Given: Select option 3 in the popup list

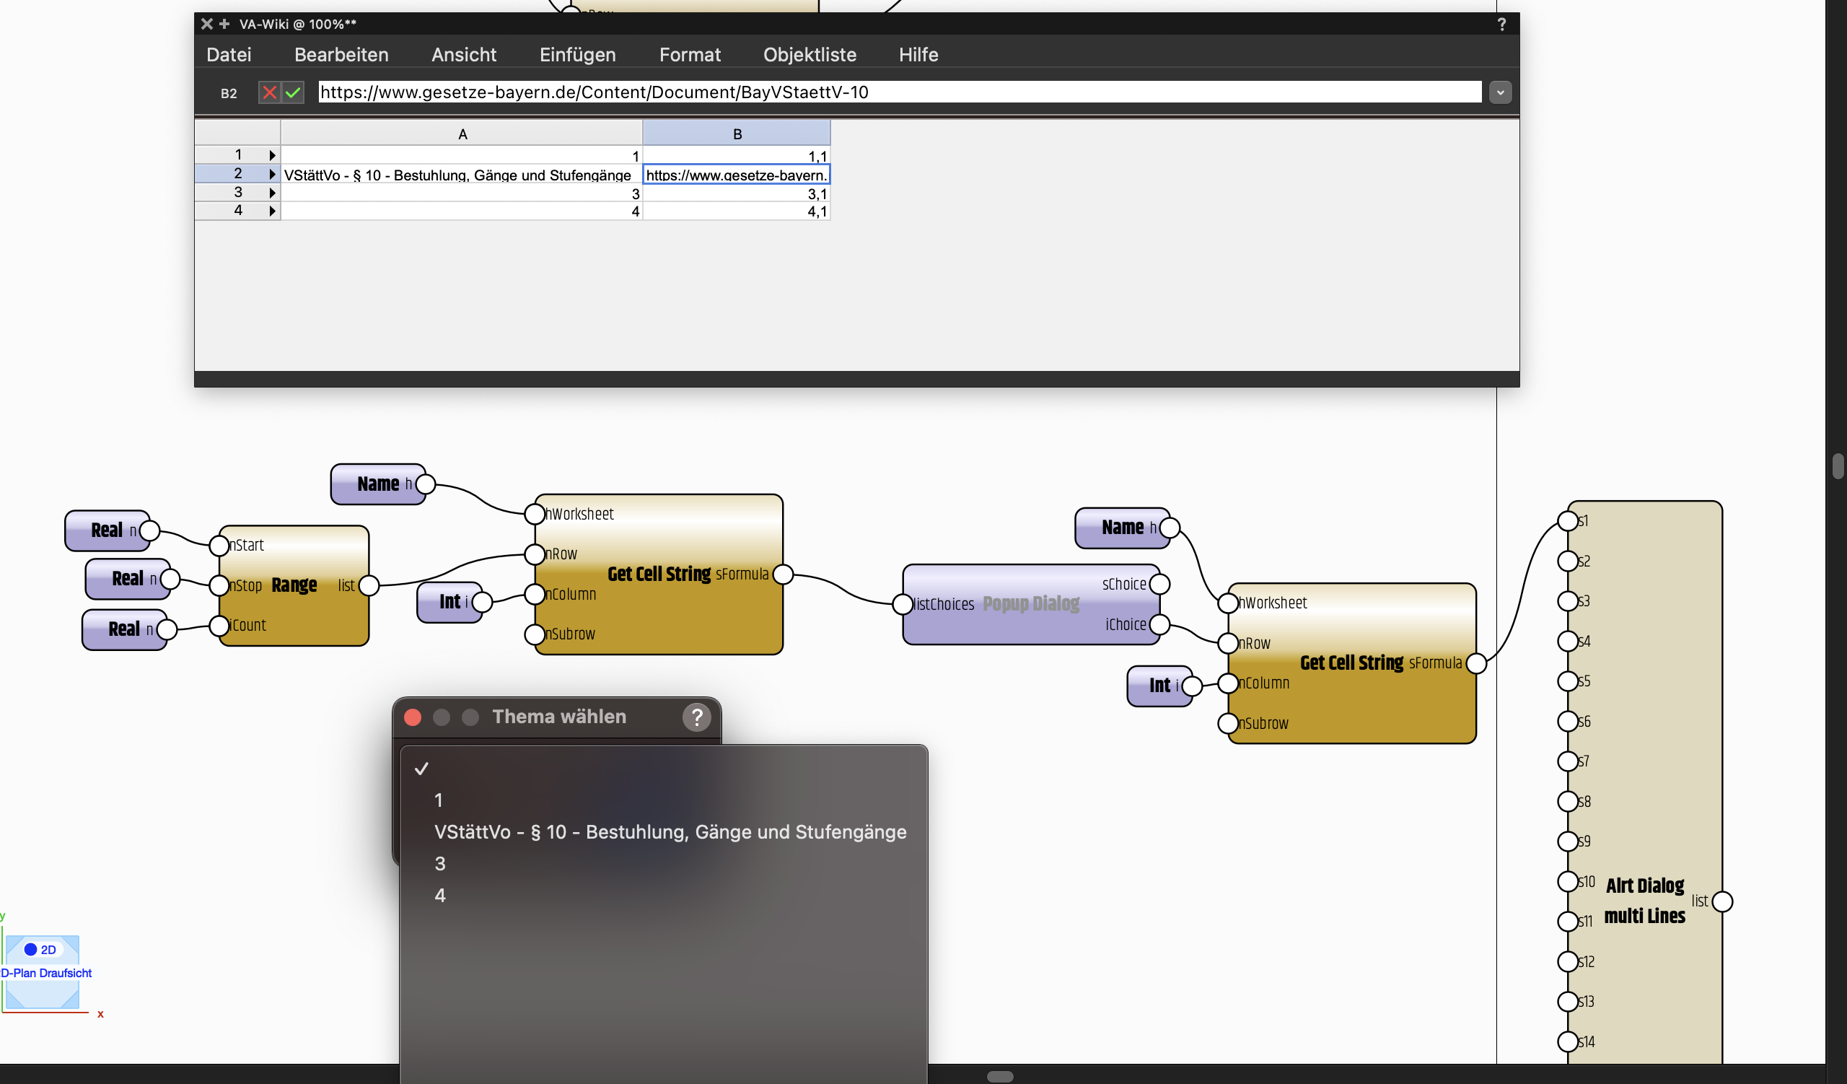Looking at the screenshot, I should tap(440, 863).
